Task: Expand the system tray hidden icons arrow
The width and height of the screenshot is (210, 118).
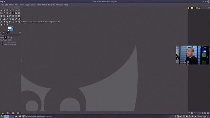Action: 195,116
